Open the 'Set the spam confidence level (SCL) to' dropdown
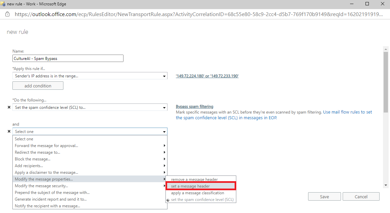The height and width of the screenshot is (213, 390). point(90,108)
